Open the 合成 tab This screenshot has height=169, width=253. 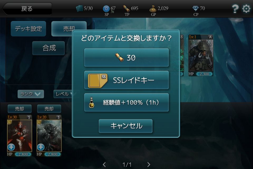pos(48,48)
